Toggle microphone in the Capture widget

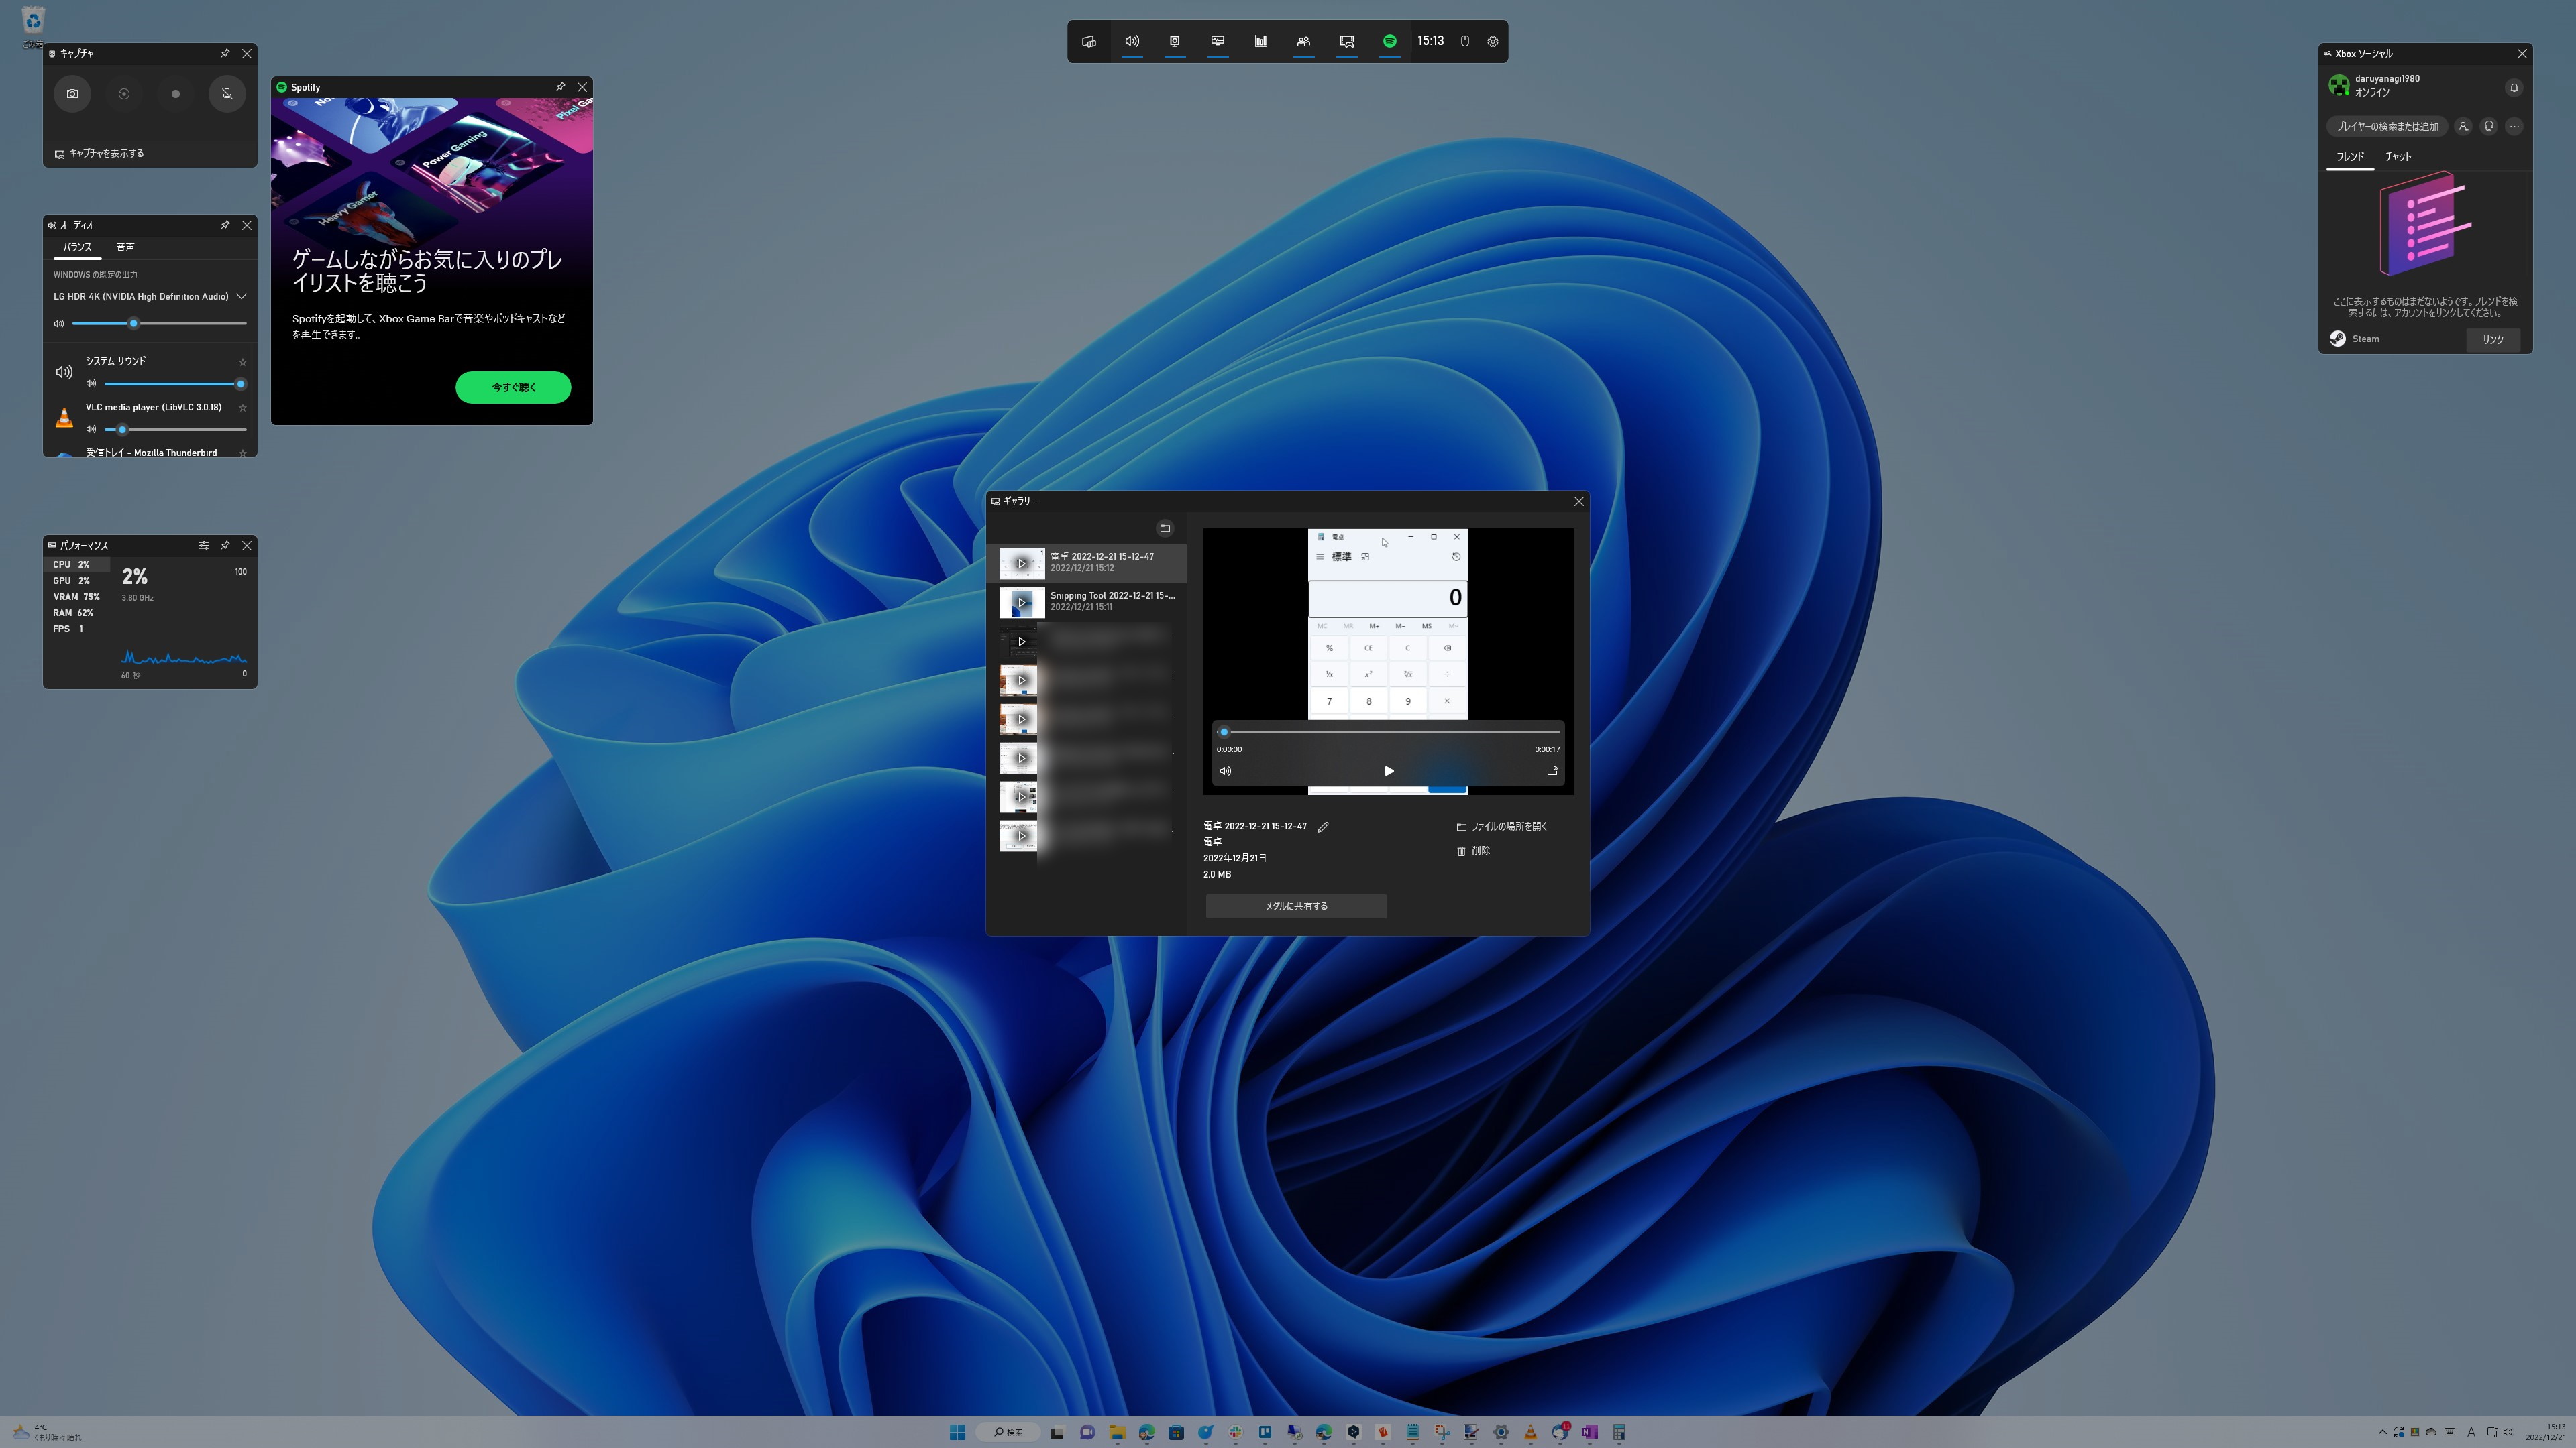click(227, 94)
